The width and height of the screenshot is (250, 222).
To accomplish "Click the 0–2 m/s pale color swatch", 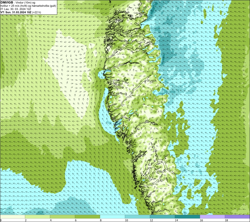I will pyautogui.click(x=12, y=216).
